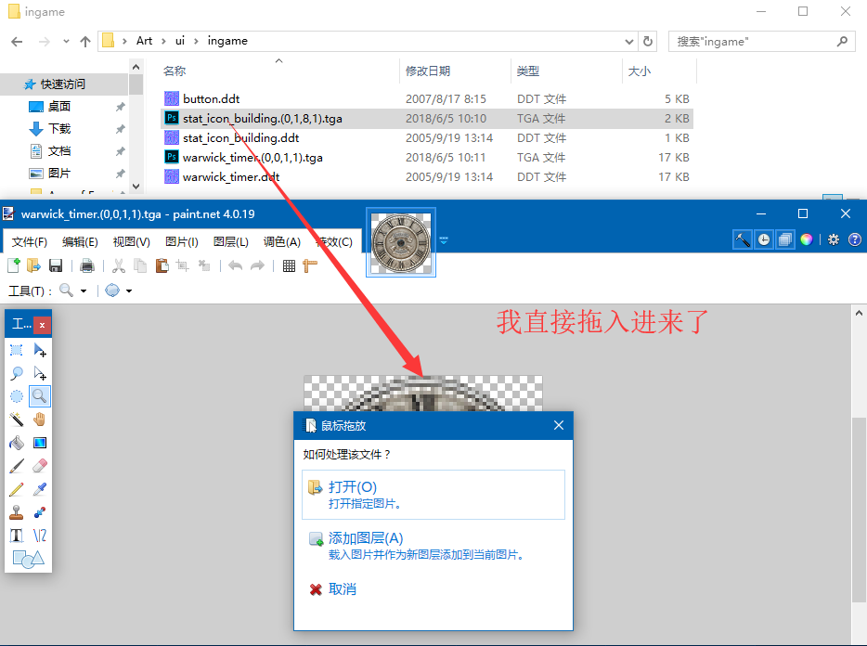867x646 pixels.
Task: Select the Eraser tool
Action: (40, 466)
